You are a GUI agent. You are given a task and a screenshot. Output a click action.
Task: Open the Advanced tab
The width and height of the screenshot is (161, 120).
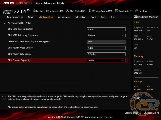coord(64,17)
